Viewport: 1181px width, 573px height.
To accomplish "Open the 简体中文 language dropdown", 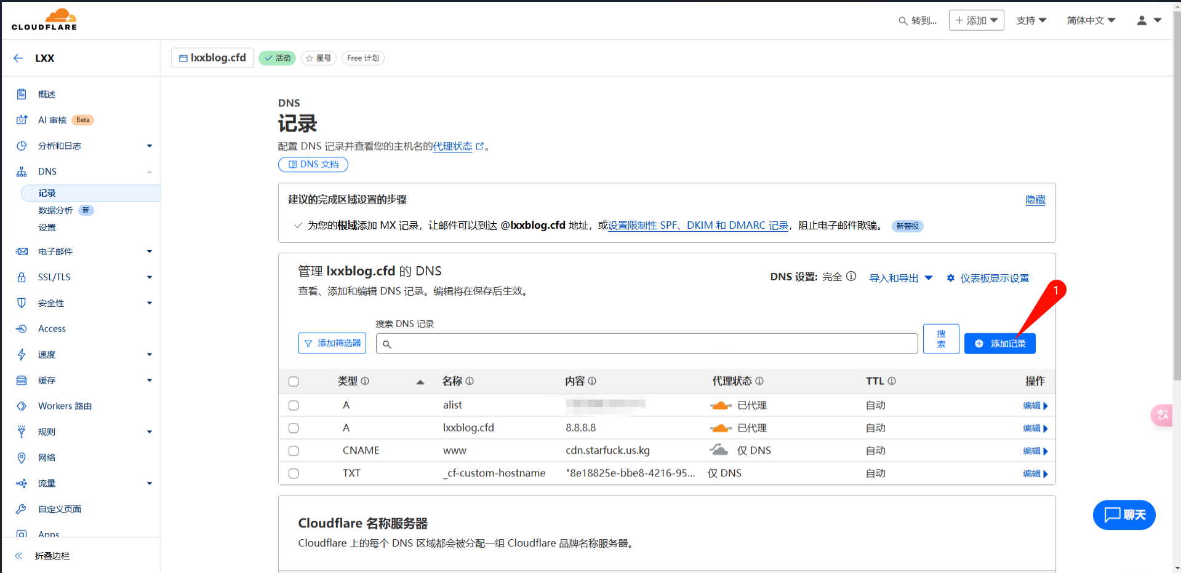I will 1091,20.
